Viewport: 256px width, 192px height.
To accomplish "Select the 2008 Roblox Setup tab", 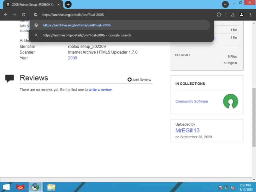I will (33, 4).
